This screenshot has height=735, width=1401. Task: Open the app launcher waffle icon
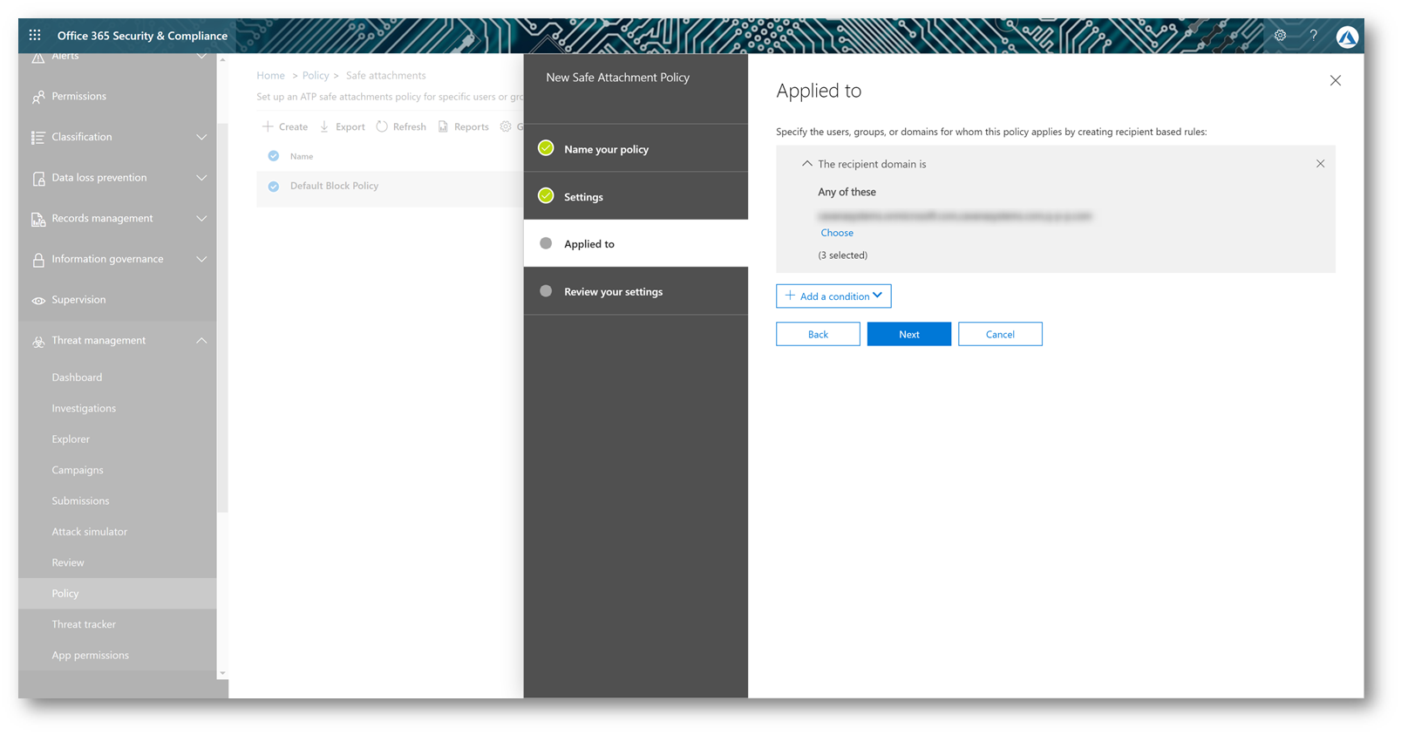pos(35,36)
